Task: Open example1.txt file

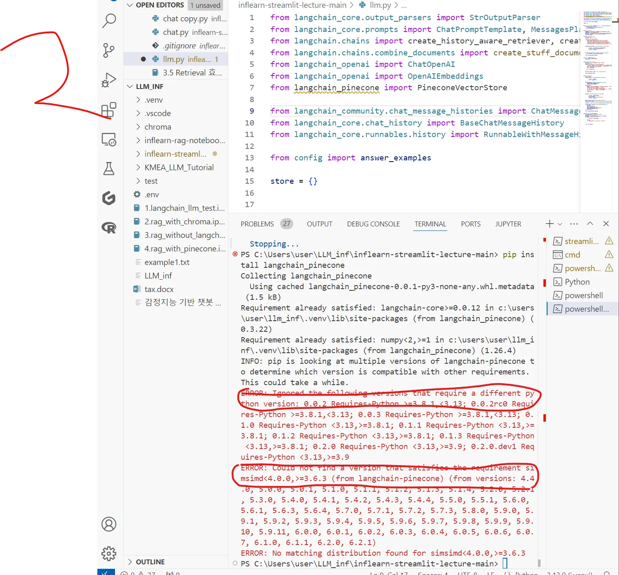Action: coord(176,262)
